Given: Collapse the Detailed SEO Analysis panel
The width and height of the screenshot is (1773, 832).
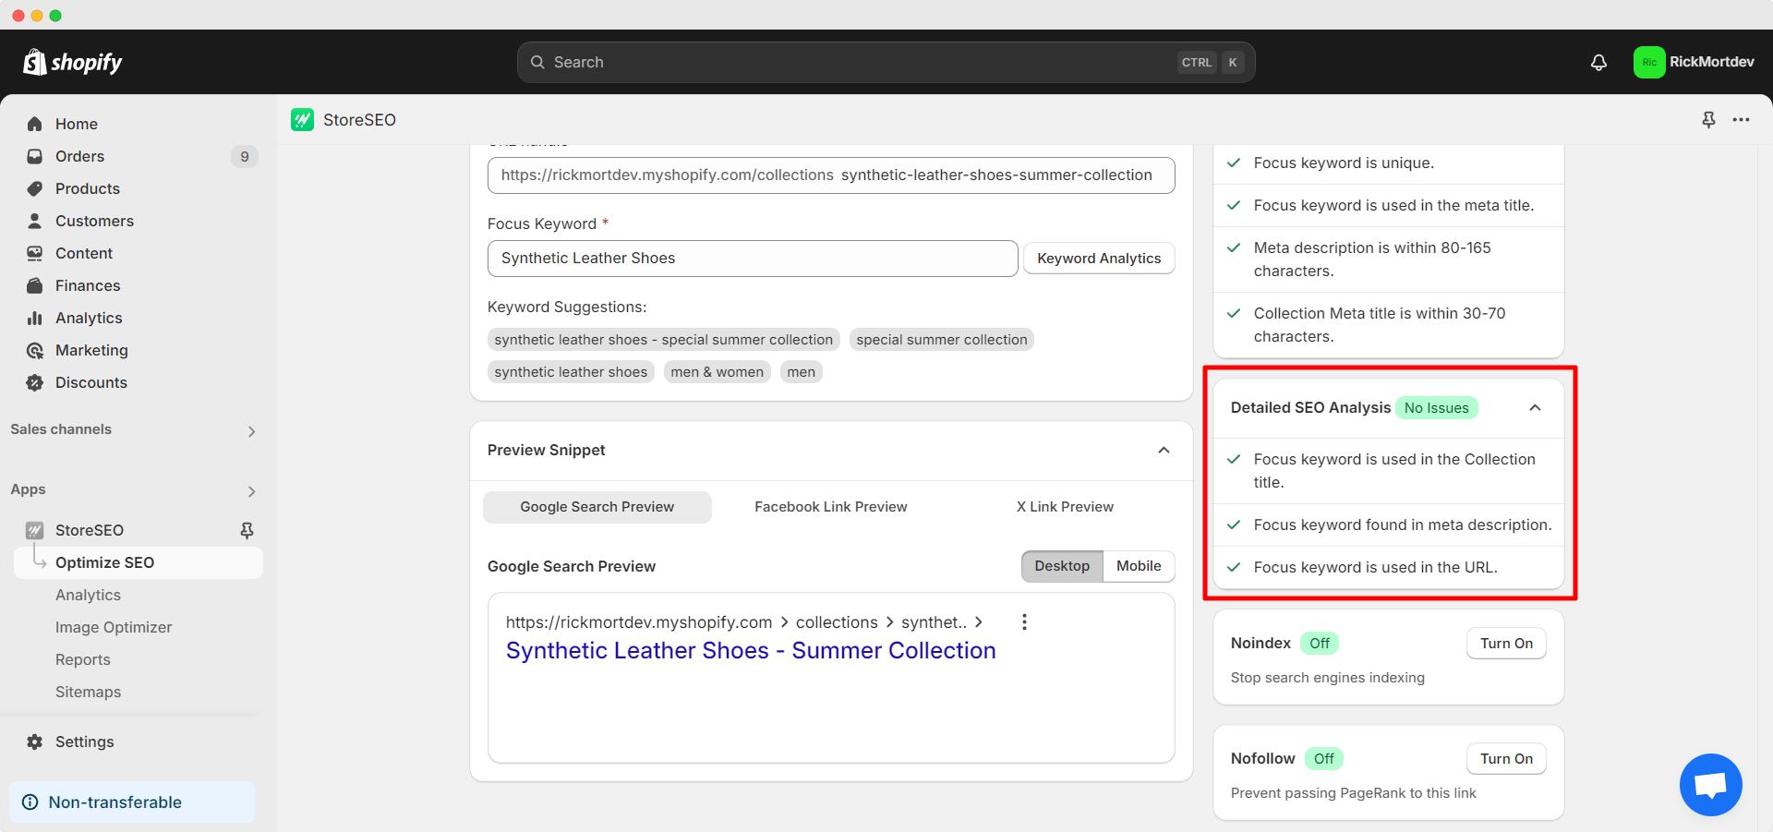Looking at the screenshot, I should pos(1535,407).
